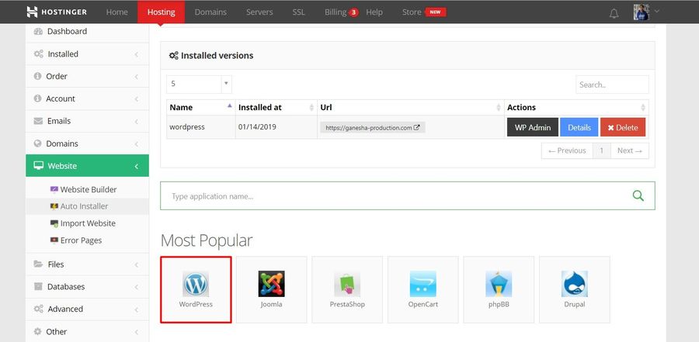
Task: Select the Drupal application tile
Action: 575,289
